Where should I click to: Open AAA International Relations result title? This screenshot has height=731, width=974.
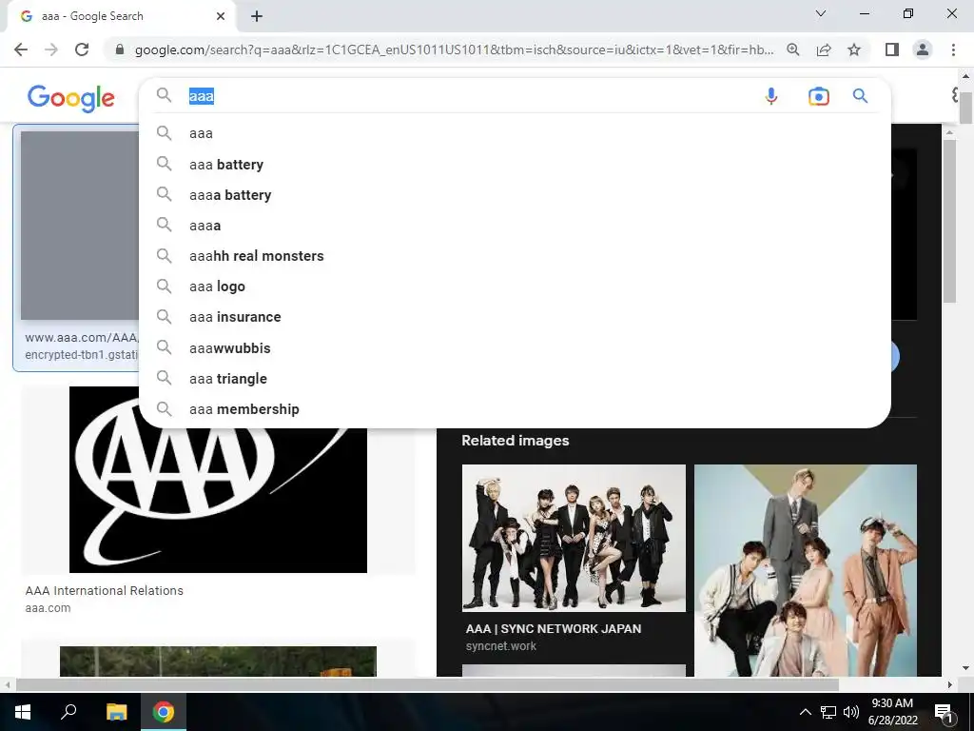[x=105, y=590]
